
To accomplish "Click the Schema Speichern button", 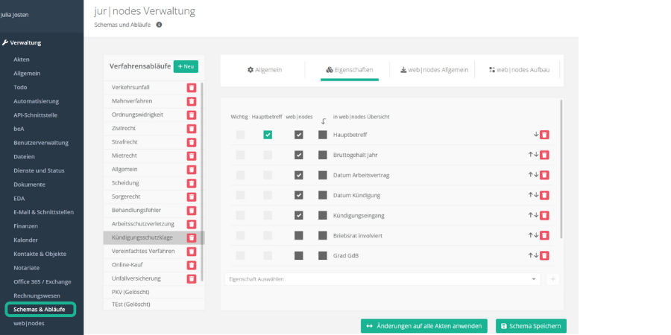I will 531,326.
